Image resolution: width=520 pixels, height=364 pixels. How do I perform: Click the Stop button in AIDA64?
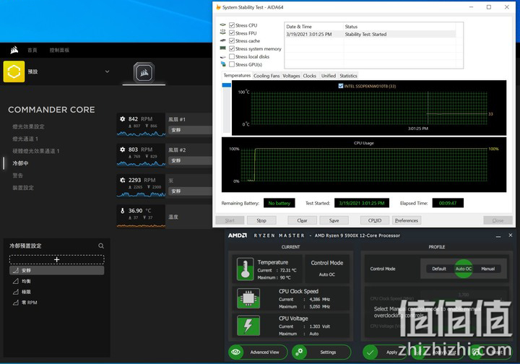click(261, 220)
